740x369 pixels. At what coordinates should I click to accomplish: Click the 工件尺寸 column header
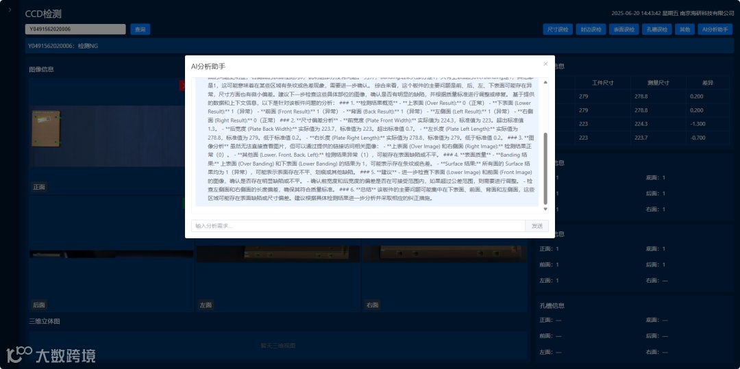click(603, 82)
